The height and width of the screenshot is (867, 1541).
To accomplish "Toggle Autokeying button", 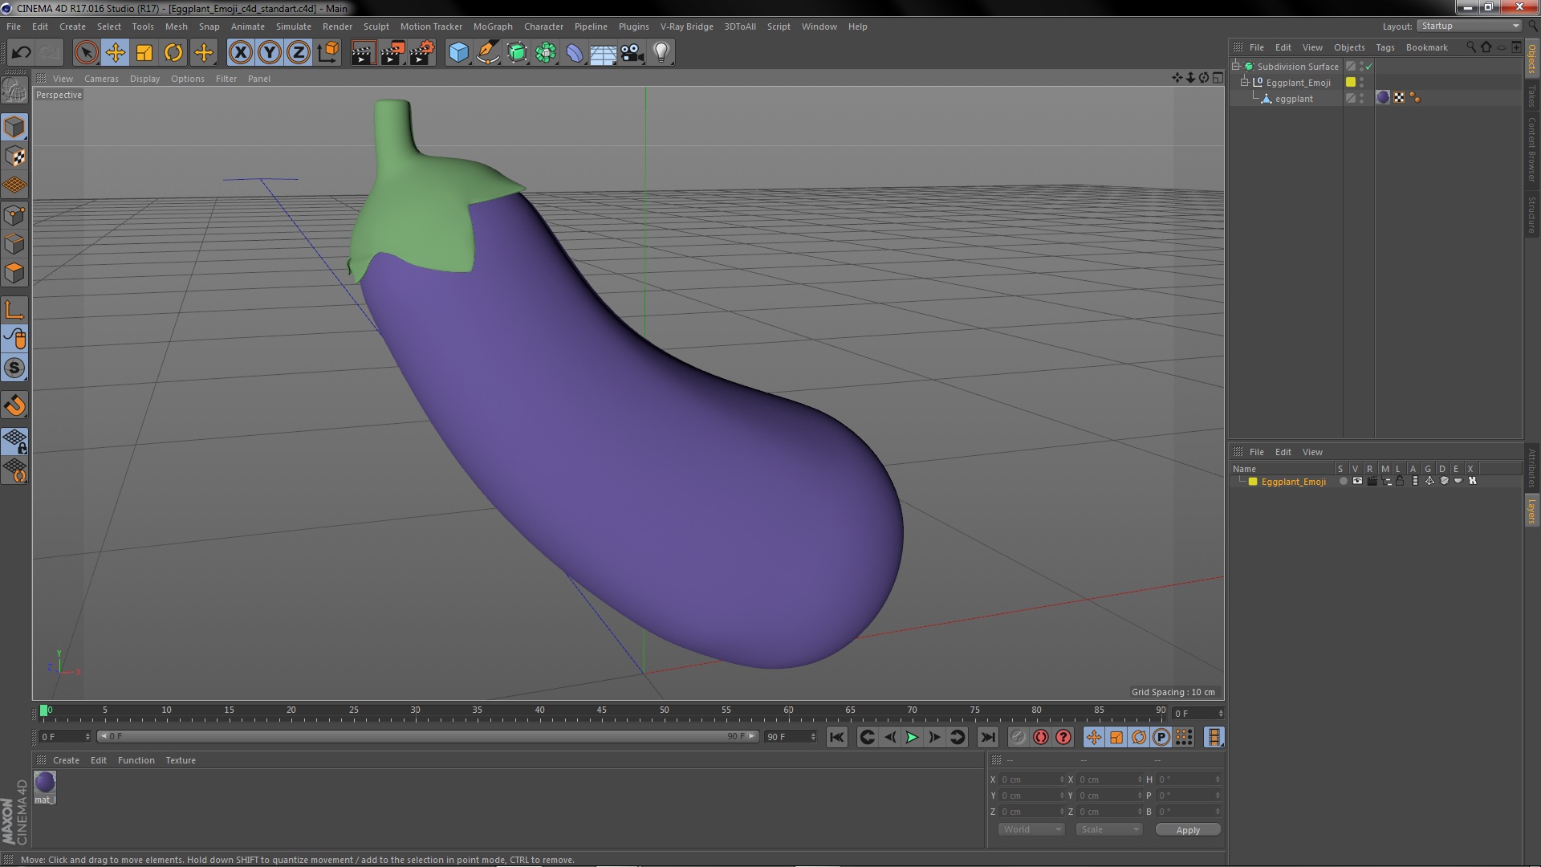I will pos(1041,737).
